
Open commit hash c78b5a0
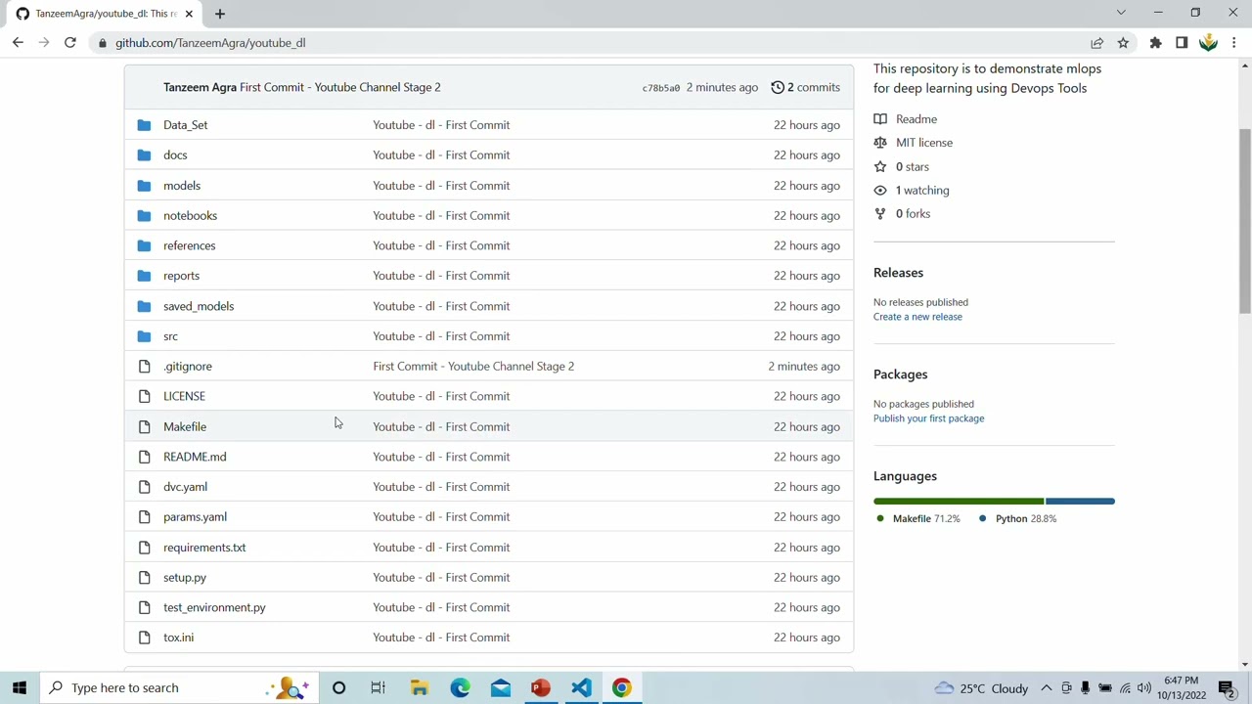[x=660, y=88]
